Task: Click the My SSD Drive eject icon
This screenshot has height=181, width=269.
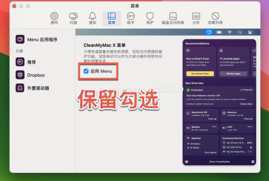Action: [x=251, y=147]
